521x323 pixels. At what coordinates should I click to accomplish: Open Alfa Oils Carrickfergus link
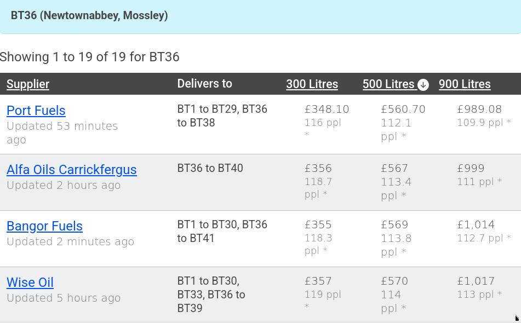(71, 170)
